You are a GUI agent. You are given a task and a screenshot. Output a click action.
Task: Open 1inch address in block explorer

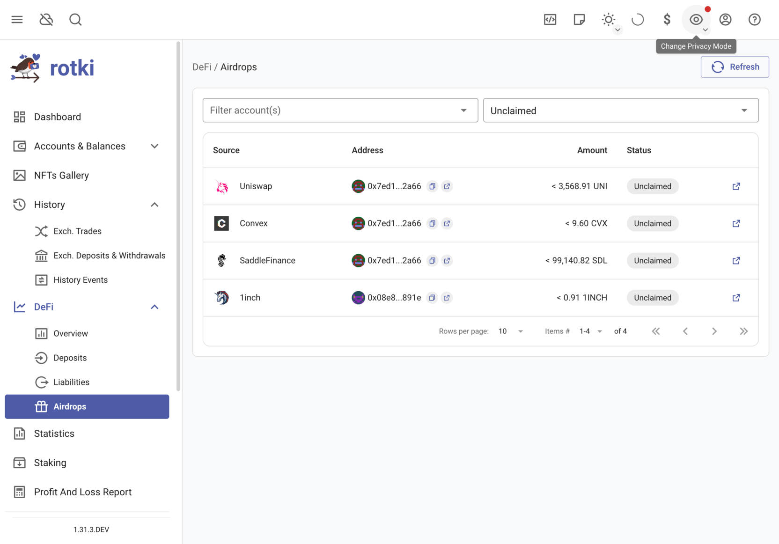447,298
